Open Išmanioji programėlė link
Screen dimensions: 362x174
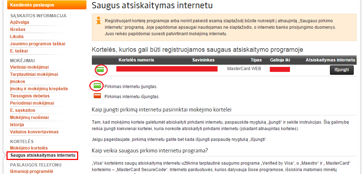tap(32, 171)
